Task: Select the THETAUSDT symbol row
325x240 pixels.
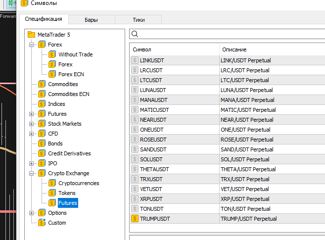Action: pos(228,169)
